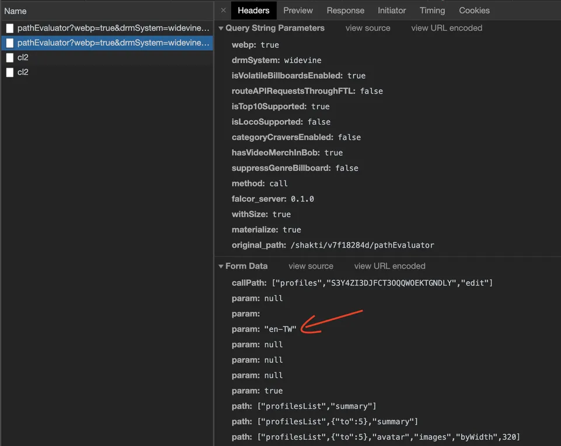Image resolution: width=561 pixels, height=446 pixels.
Task: Click view URL encoded for Query String Parameters
Action: [447, 28]
